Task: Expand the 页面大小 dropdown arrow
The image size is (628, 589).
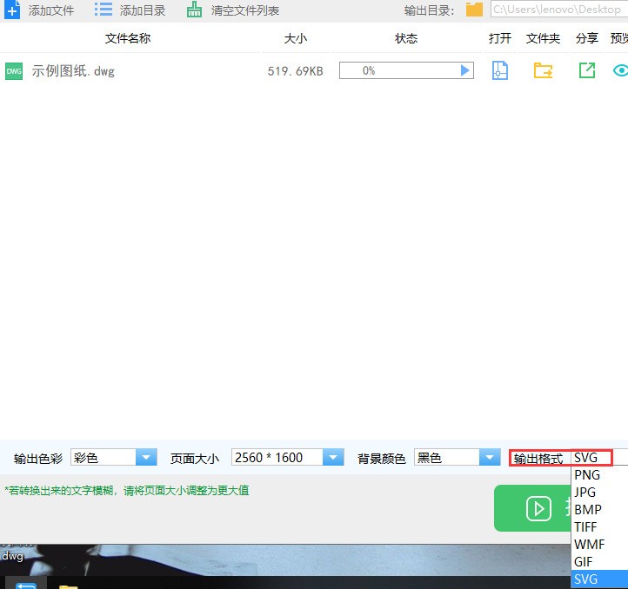Action: [333, 457]
